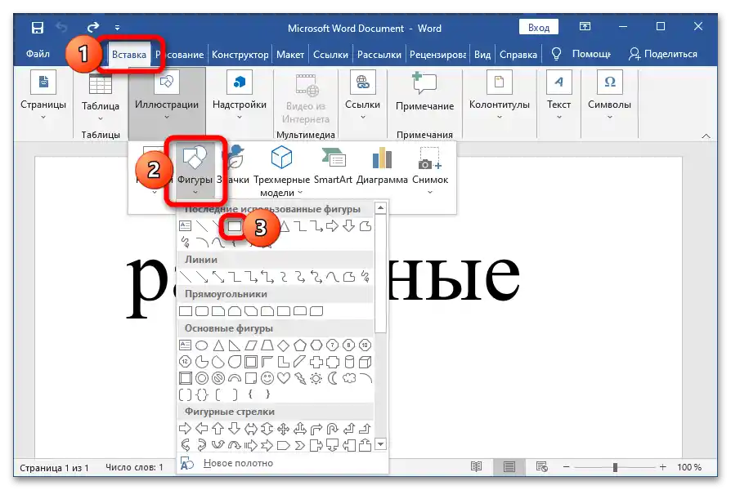Image resolution: width=731 pixels, height=490 pixels.
Task: Open the Помощь tell-me search
Action: pos(581,54)
